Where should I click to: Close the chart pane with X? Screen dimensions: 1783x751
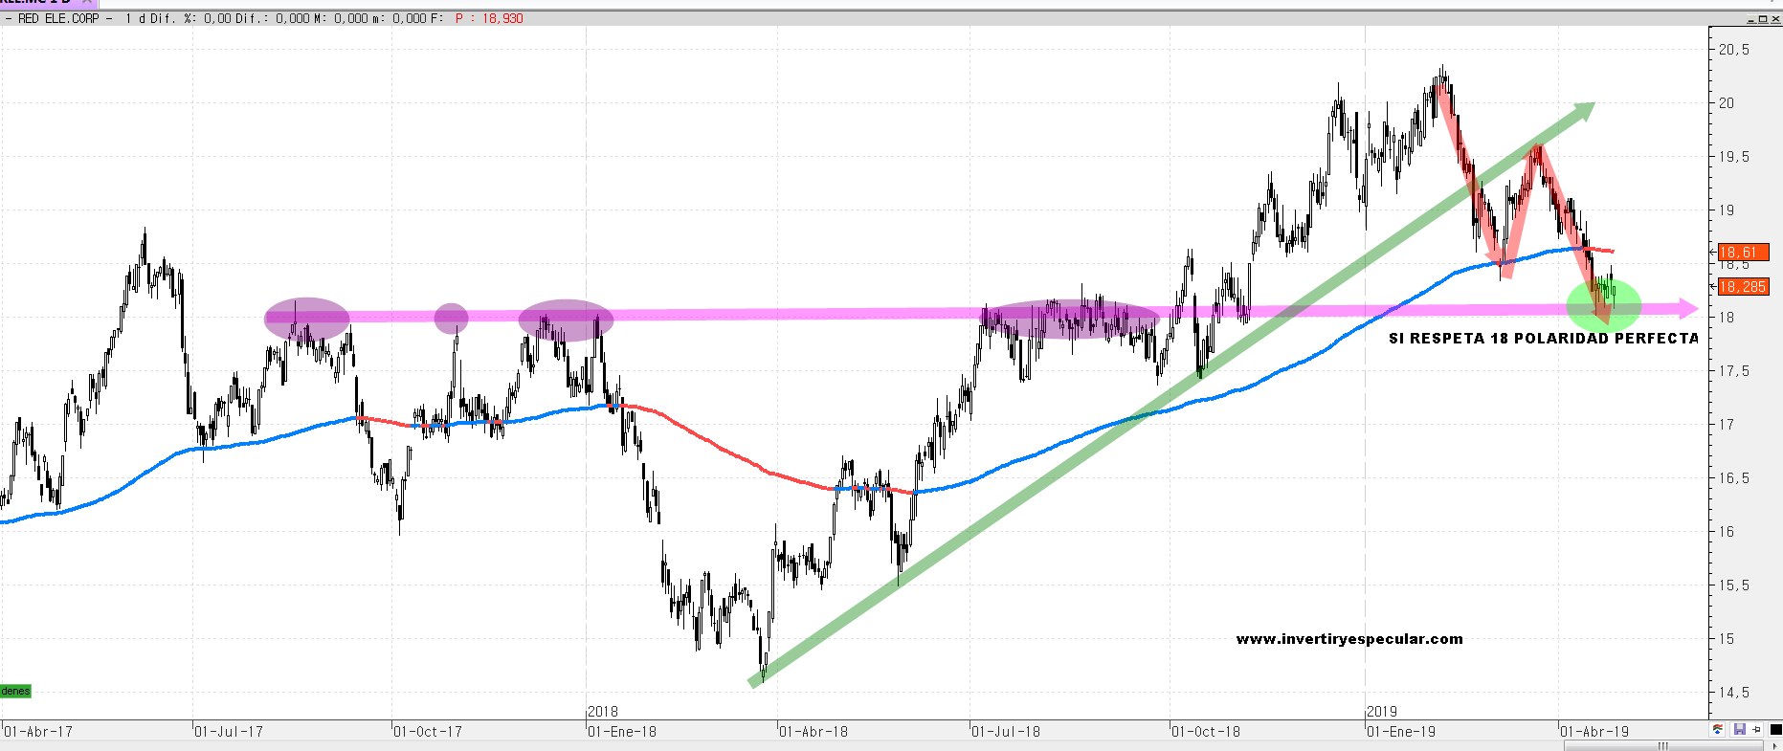(x=1774, y=18)
